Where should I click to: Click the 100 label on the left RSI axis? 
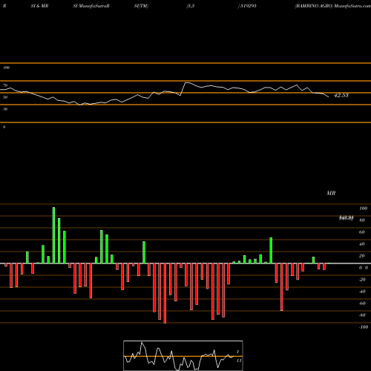pos(6,68)
